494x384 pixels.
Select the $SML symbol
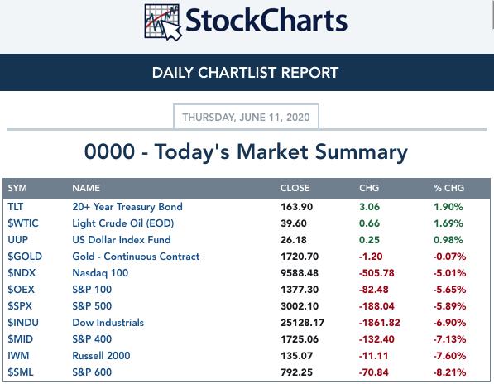pos(21,372)
